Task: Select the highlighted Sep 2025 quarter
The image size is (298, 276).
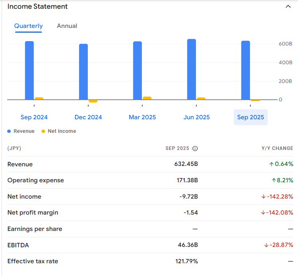Action: [x=251, y=117]
